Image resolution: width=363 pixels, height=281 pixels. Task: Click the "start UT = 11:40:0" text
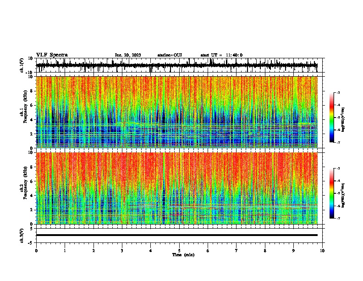(221, 55)
